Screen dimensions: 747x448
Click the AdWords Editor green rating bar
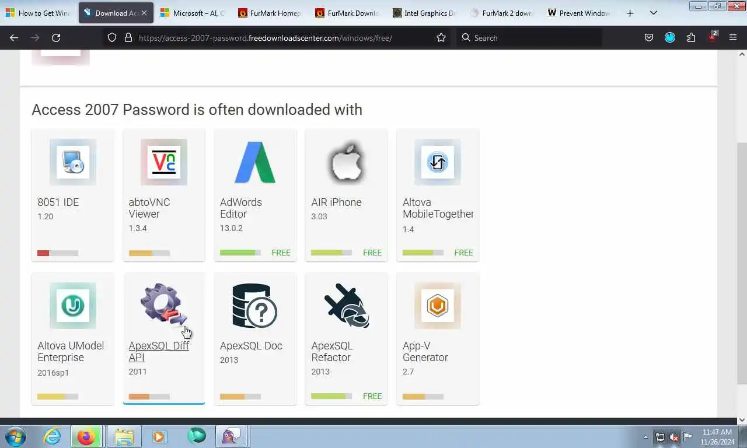[x=240, y=253]
